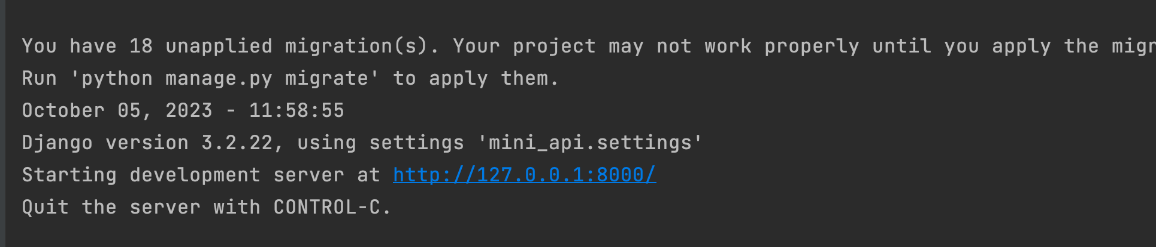Click the date text October 05, 2023
This screenshot has height=247, width=1156.
[x=117, y=110]
